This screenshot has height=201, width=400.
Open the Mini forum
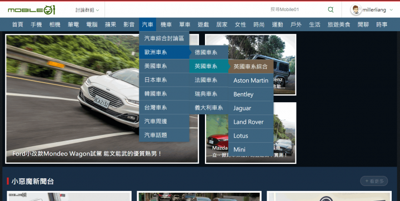pyautogui.click(x=251, y=149)
